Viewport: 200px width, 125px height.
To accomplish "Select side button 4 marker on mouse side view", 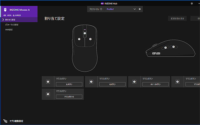I will click(x=173, y=47).
